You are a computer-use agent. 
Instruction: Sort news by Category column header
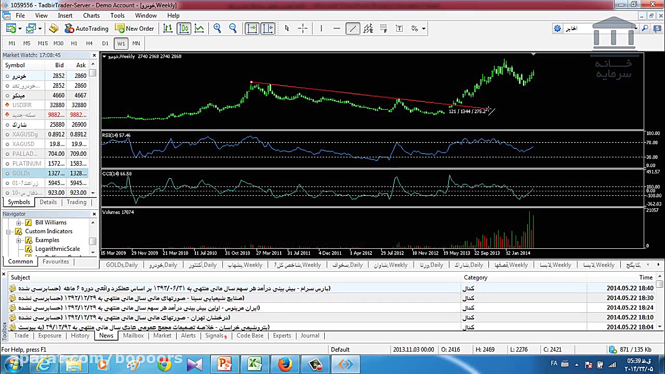point(475,277)
